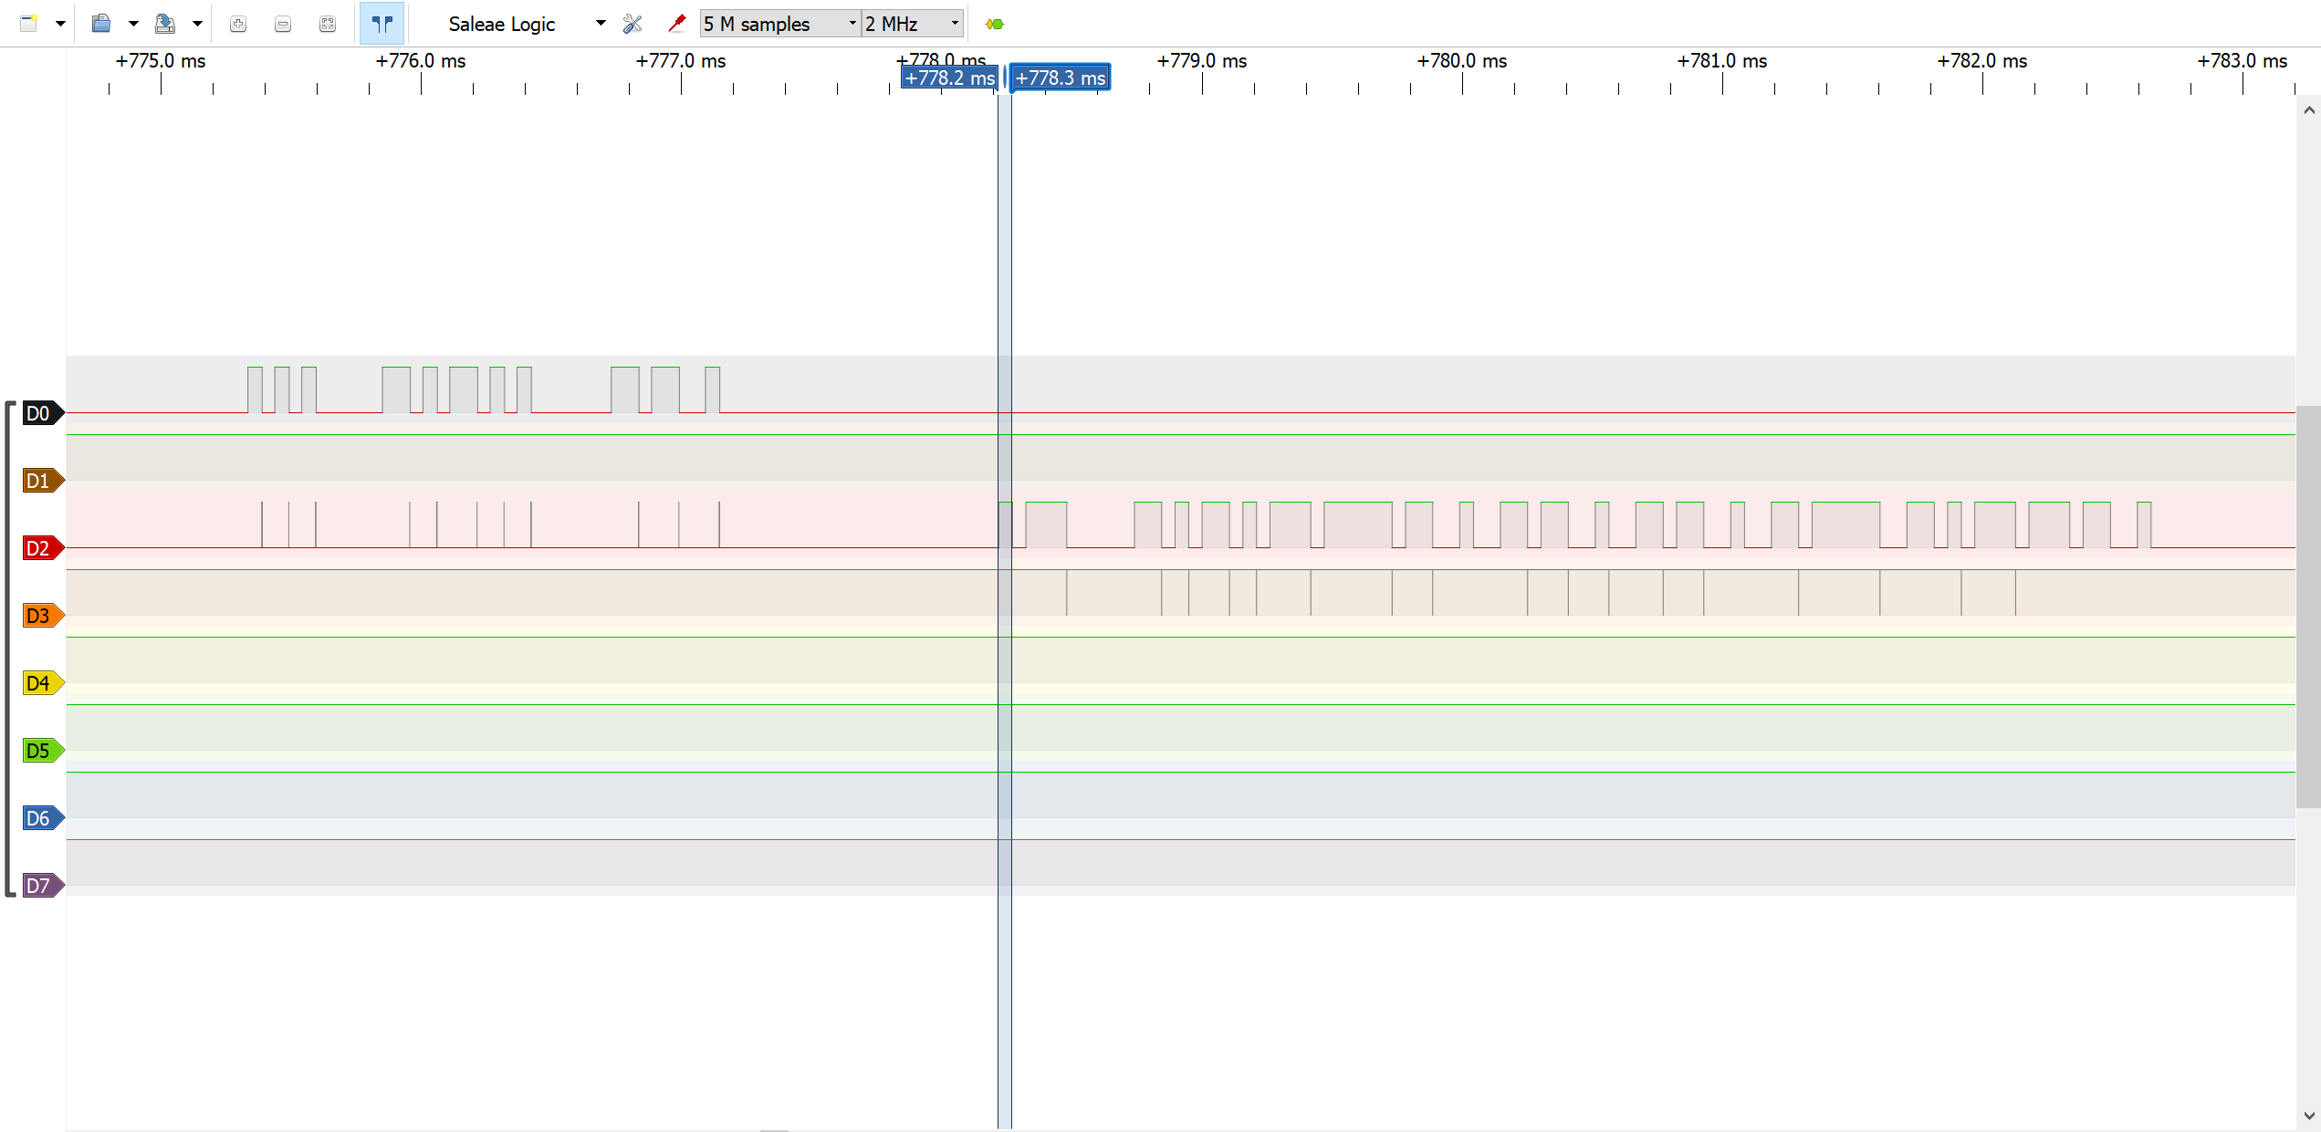
Task: Click the zoom out button
Action: click(x=283, y=24)
